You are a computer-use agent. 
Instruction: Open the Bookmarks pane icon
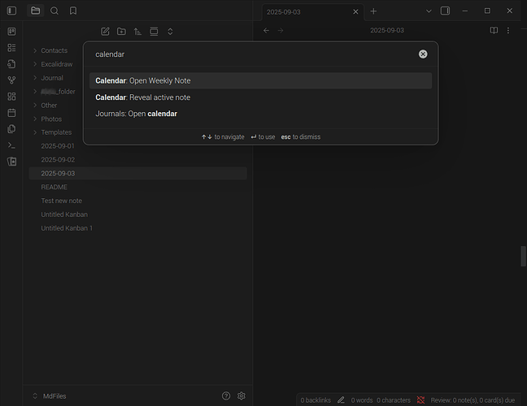73,11
